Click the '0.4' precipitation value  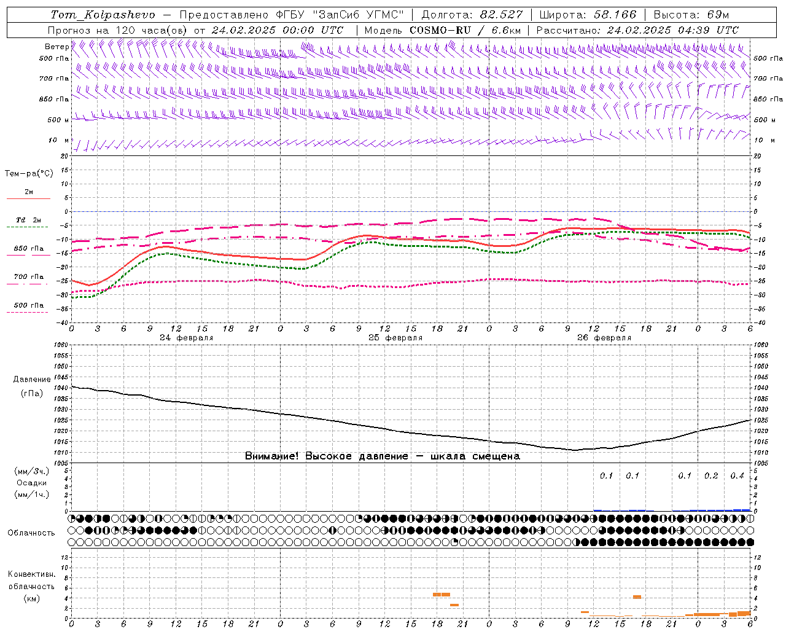point(737,476)
